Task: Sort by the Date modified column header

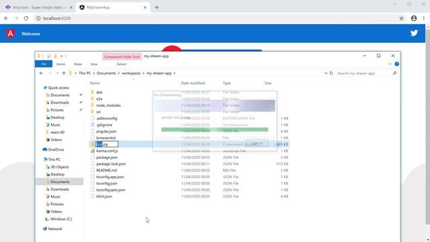Action: click(x=193, y=83)
